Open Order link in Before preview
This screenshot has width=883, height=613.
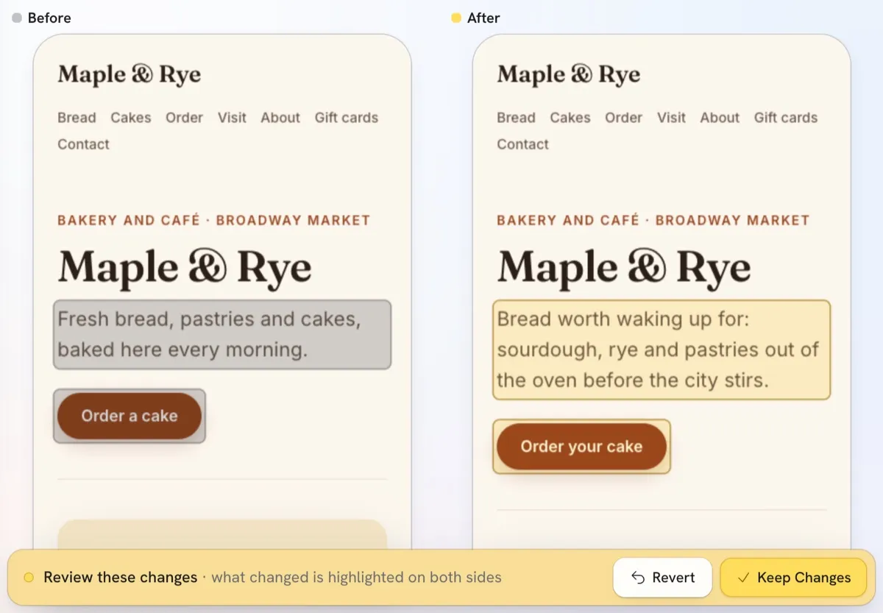(184, 118)
